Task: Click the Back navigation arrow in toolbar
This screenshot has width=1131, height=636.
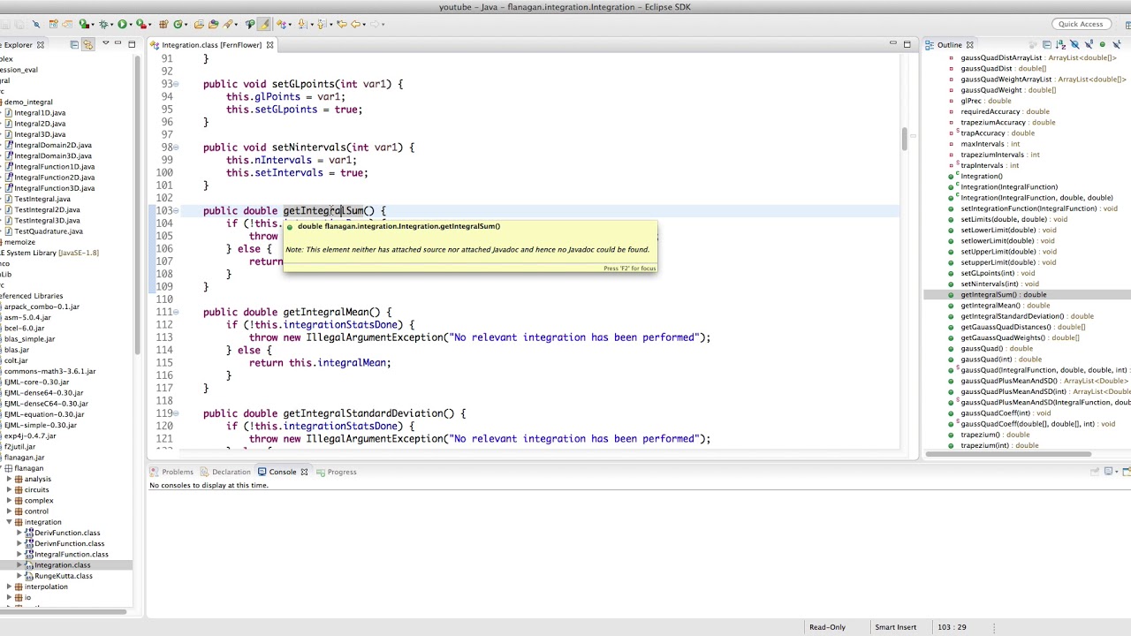Action: (x=354, y=25)
